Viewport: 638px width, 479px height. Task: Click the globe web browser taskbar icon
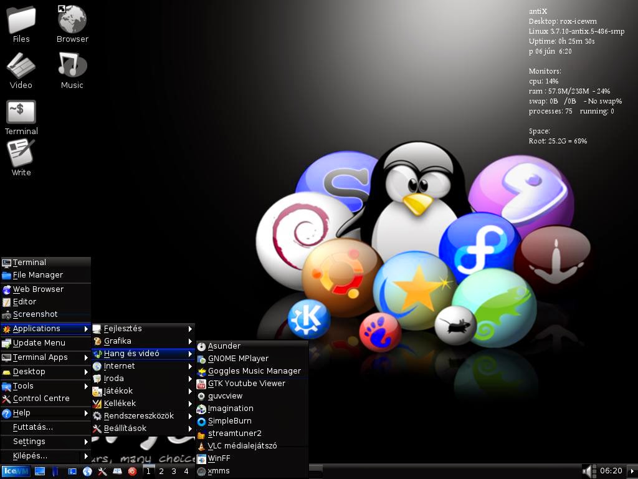pos(87,472)
